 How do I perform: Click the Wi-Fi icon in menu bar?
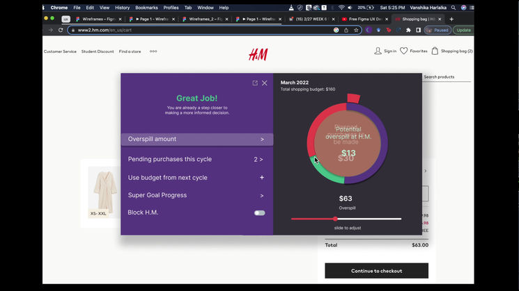coord(341,8)
